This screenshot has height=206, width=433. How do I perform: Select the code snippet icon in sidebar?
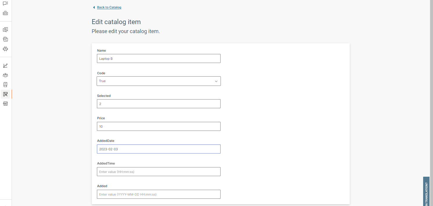click(5, 13)
